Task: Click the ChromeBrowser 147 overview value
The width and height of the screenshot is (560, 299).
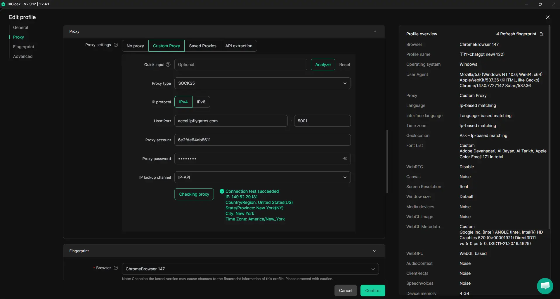Action: 479,44
